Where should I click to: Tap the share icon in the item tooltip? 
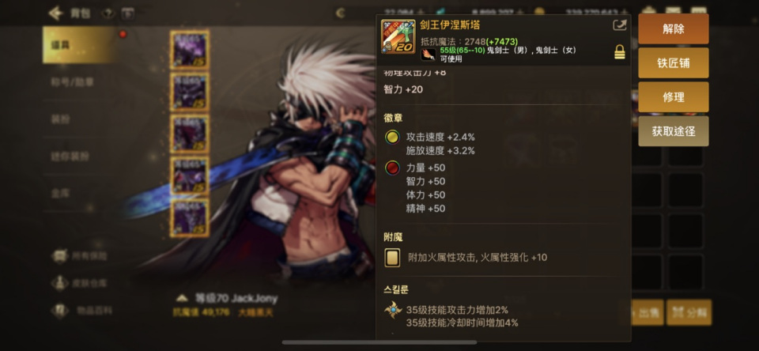[620, 25]
